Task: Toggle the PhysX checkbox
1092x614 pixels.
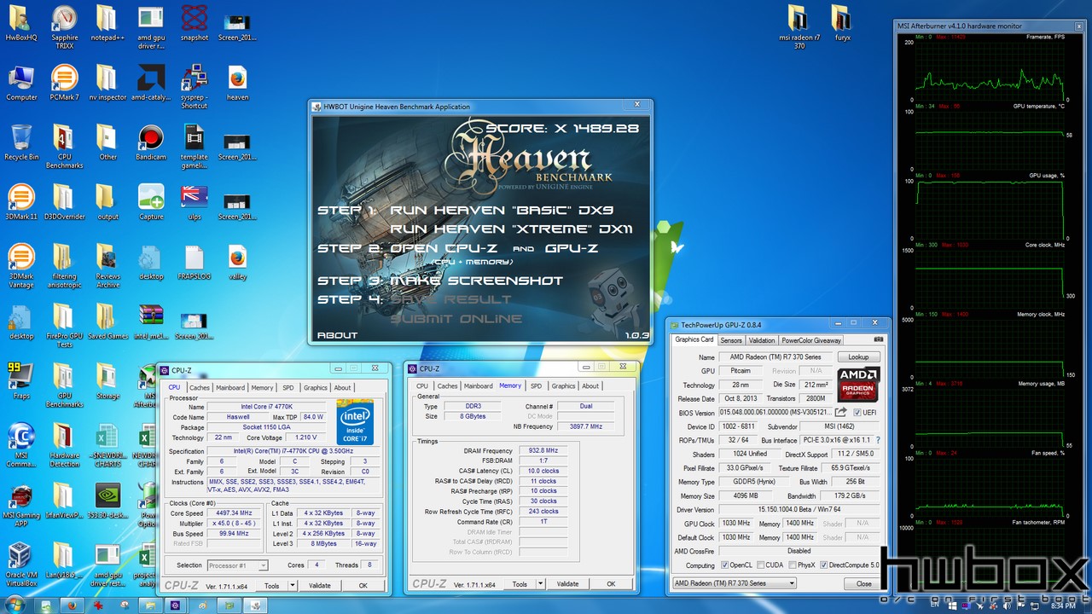Action: (791, 565)
